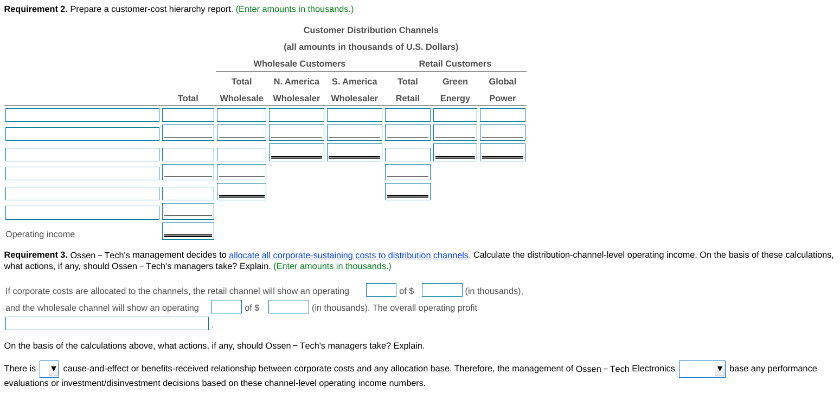Click the "Wholesale Customers" group heading

pyautogui.click(x=299, y=64)
